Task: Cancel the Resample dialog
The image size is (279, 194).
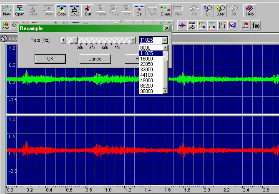Action: click(x=95, y=59)
